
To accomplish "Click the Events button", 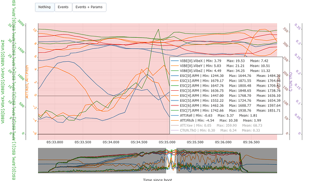I will pyautogui.click(x=63, y=7).
